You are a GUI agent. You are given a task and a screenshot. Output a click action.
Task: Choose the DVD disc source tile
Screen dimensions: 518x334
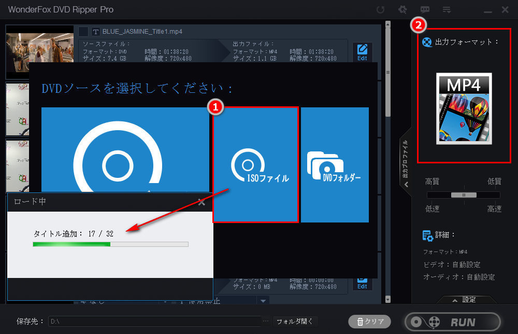coord(125,150)
